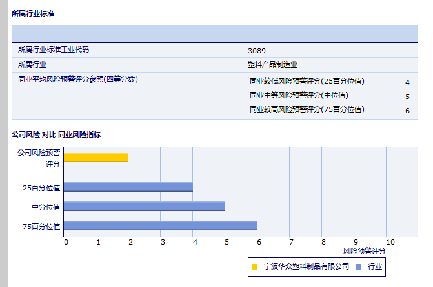
Task: Click the 所属行业标准工业代码 row label
Action: coord(54,50)
